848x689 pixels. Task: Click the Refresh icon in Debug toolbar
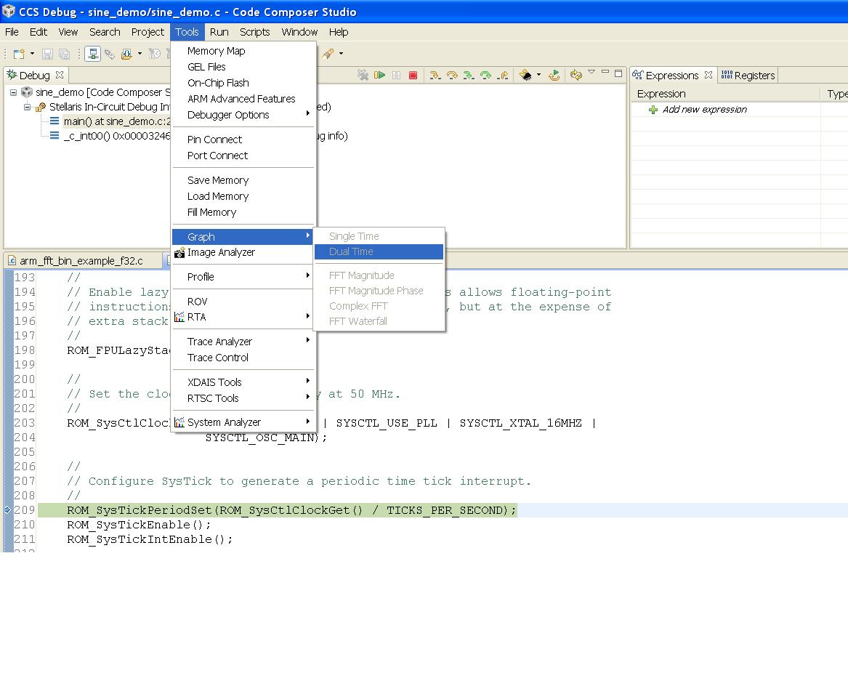tap(576, 75)
